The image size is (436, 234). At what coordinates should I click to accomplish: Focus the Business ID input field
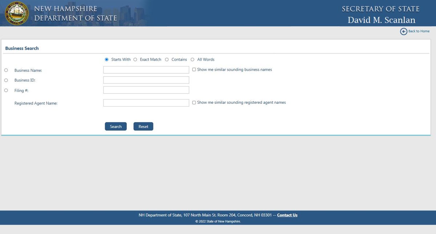click(146, 80)
